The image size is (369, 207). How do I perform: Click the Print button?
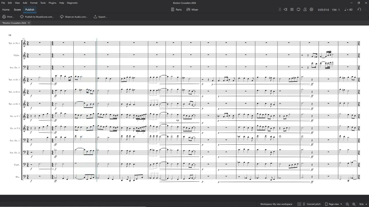8,17
